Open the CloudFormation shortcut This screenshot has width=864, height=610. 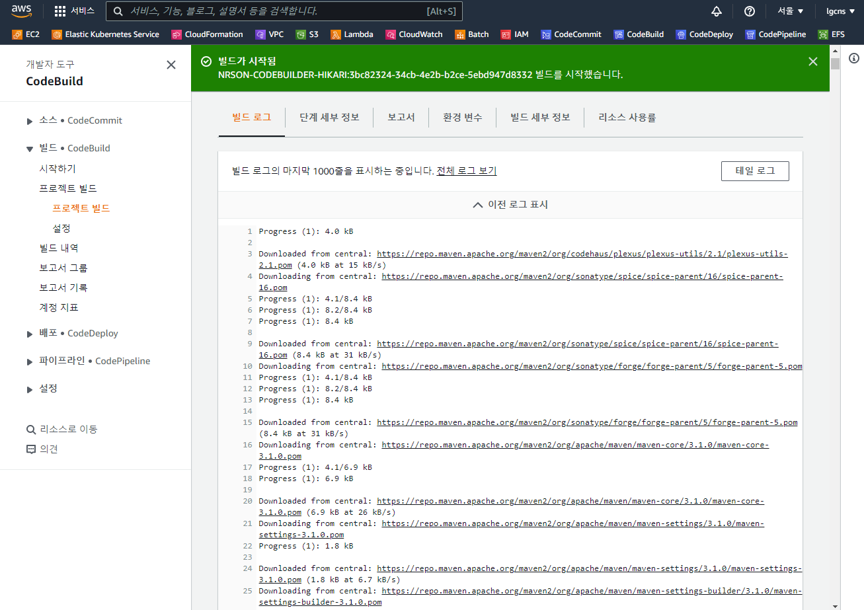207,34
